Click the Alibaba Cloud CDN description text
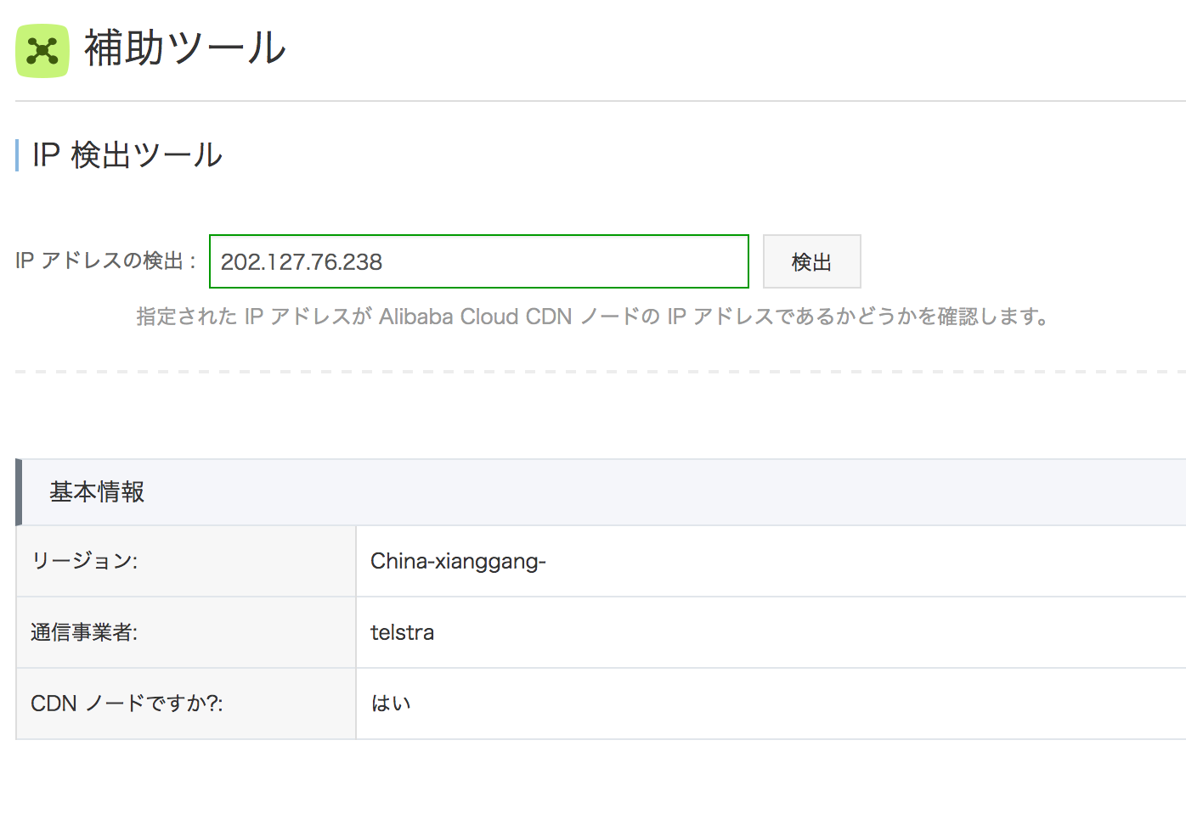 point(594,317)
